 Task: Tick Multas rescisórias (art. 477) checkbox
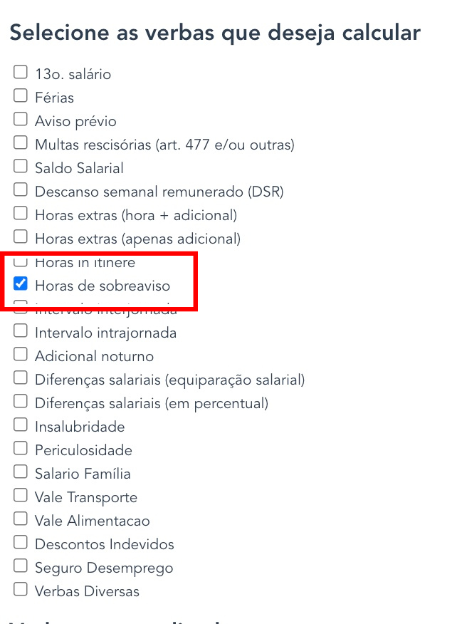21,142
